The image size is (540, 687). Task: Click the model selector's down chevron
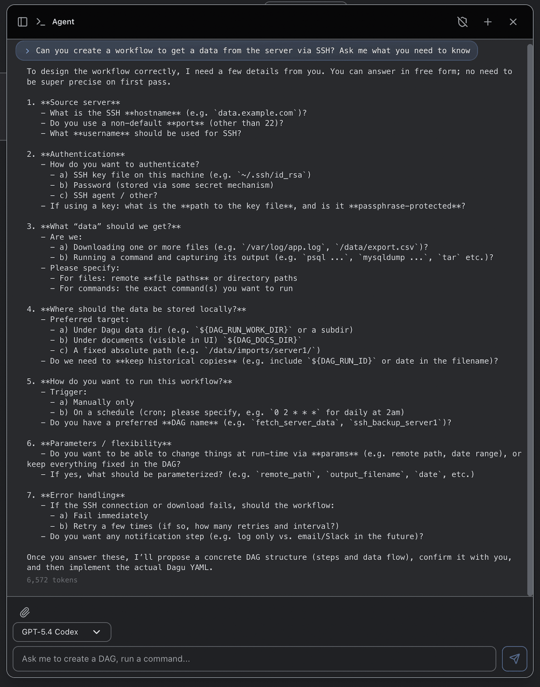pos(97,632)
